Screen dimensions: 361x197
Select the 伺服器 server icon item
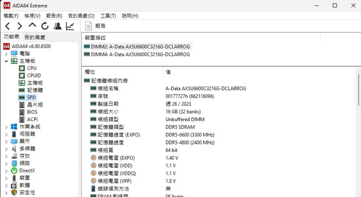point(14,134)
